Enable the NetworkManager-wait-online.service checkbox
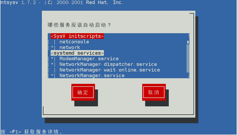The width and height of the screenshot is (238, 135). click(52, 70)
